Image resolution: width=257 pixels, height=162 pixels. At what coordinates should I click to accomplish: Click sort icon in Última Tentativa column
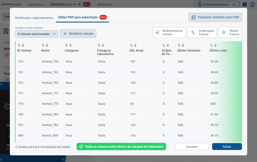click(179, 45)
